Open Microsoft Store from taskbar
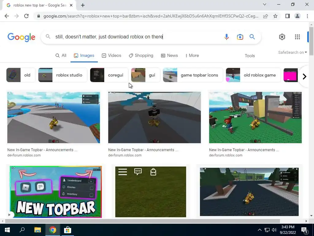This screenshot has width=314, height=236. (x=67, y=230)
